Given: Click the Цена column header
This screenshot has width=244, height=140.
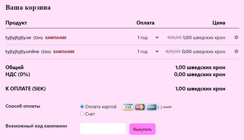Looking at the screenshot, I should pyautogui.click(x=219, y=23).
